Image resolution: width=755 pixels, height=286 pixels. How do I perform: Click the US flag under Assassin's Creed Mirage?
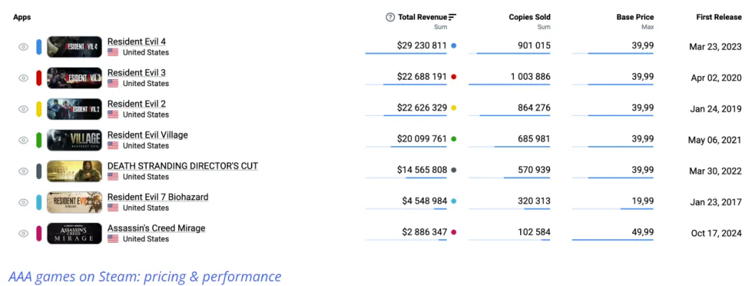pyautogui.click(x=113, y=239)
